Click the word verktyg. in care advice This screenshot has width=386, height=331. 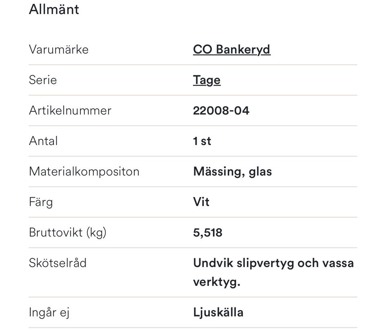[217, 282]
